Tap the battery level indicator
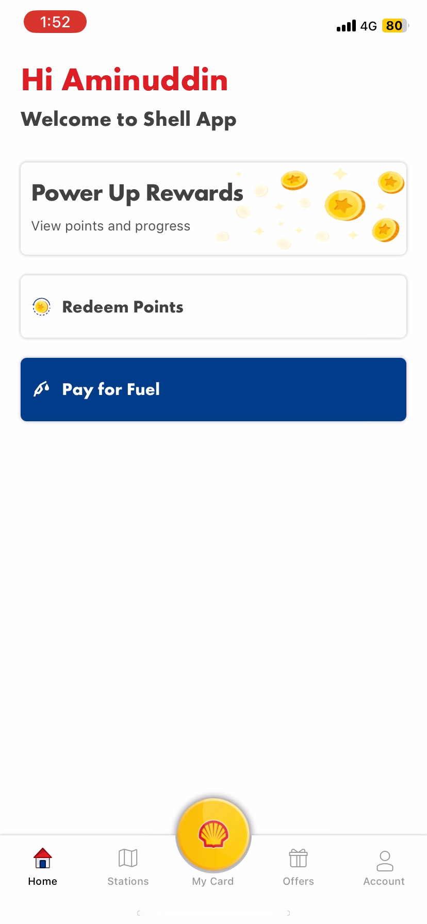The width and height of the screenshot is (427, 924). (x=395, y=26)
